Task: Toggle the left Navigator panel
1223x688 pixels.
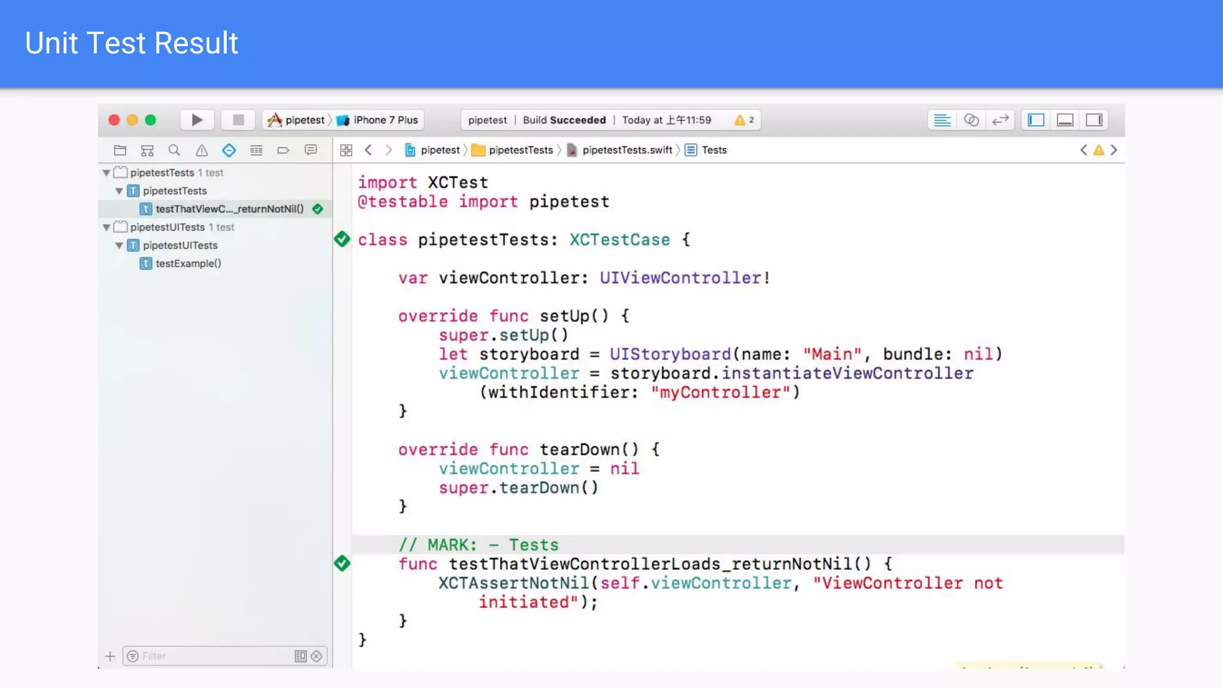Action: pos(1036,120)
